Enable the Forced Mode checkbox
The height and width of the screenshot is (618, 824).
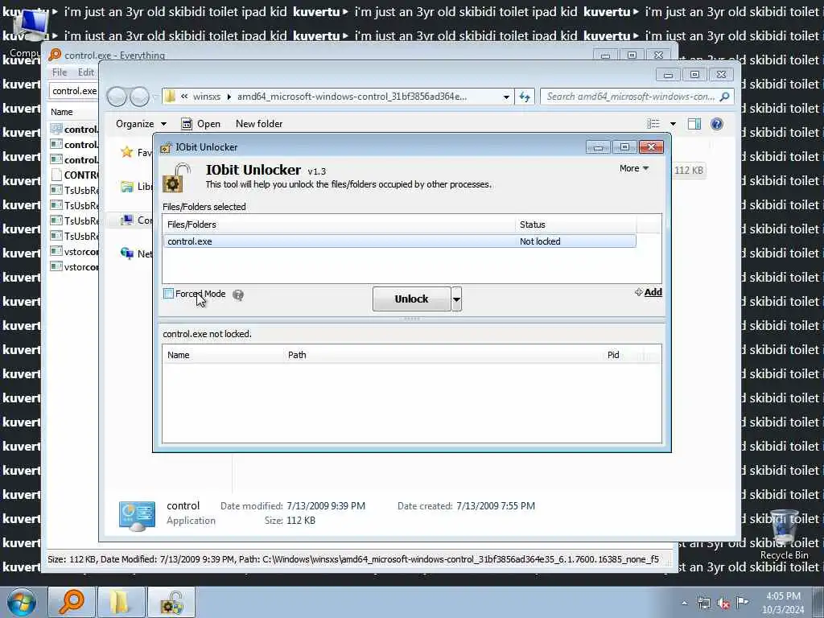pyautogui.click(x=169, y=294)
